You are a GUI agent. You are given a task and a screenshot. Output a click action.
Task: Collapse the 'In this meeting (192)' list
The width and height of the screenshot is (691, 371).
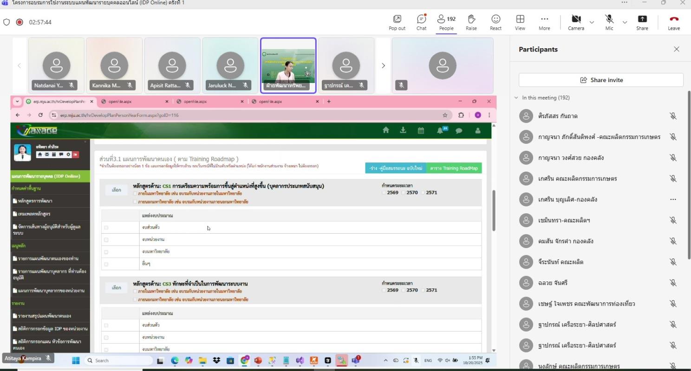[x=516, y=98]
